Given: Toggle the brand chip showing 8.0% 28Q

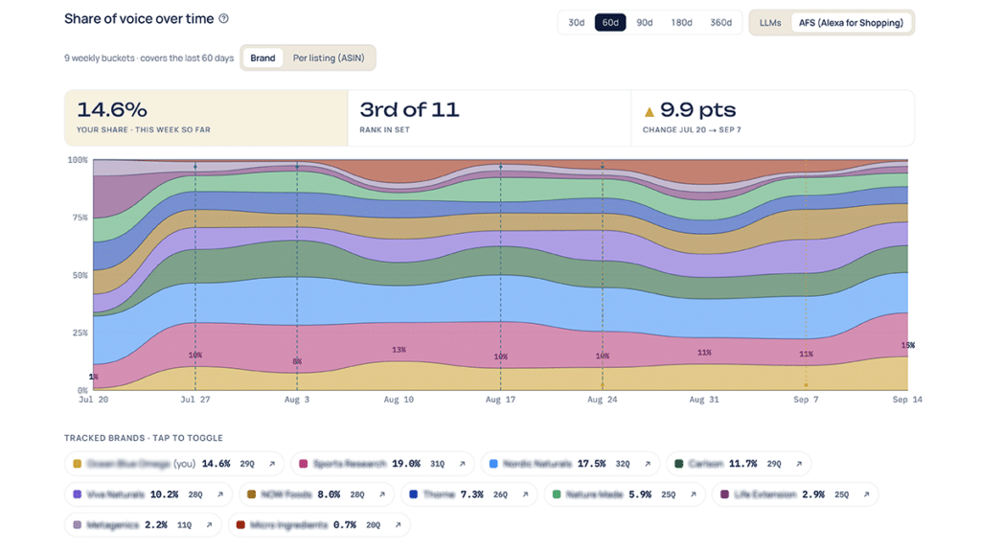Looking at the screenshot, I should tap(316, 494).
